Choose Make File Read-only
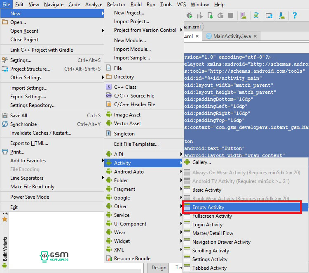Screen dimensions: 309x273 (x=32, y=187)
